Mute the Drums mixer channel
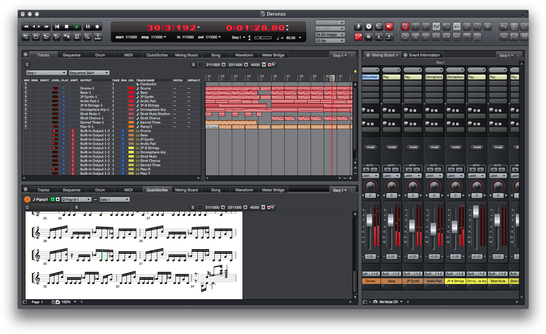Image resolution: width=546 pixels, height=334 pixels. [x=371, y=147]
